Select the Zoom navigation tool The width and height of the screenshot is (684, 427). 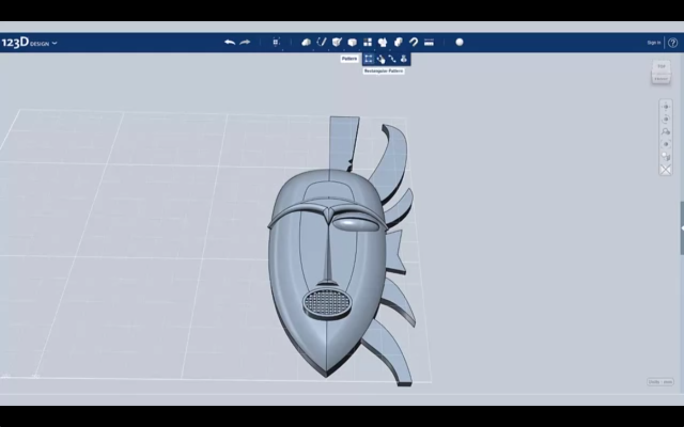[665, 131]
